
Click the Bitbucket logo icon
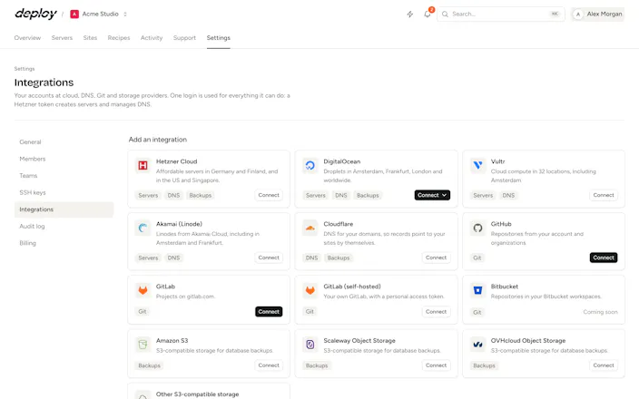477,290
